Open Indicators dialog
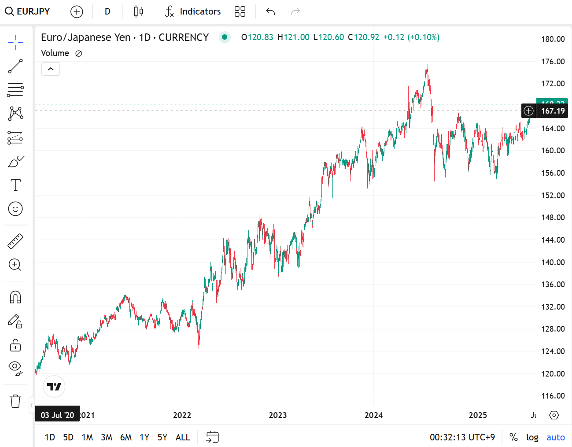The width and height of the screenshot is (572, 447). [193, 11]
